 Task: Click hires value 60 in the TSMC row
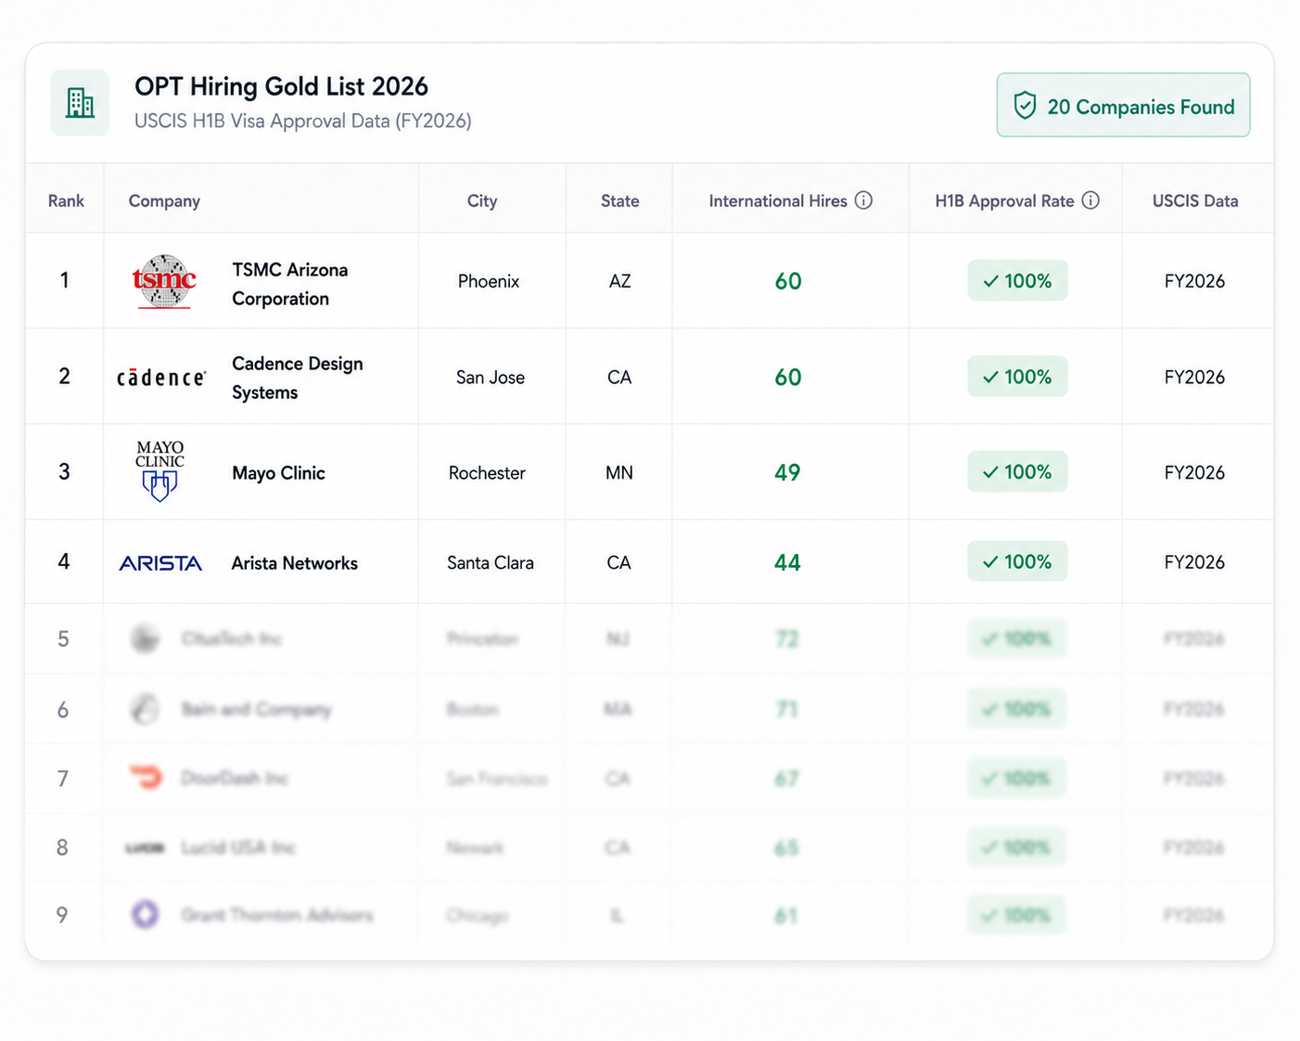coord(788,281)
